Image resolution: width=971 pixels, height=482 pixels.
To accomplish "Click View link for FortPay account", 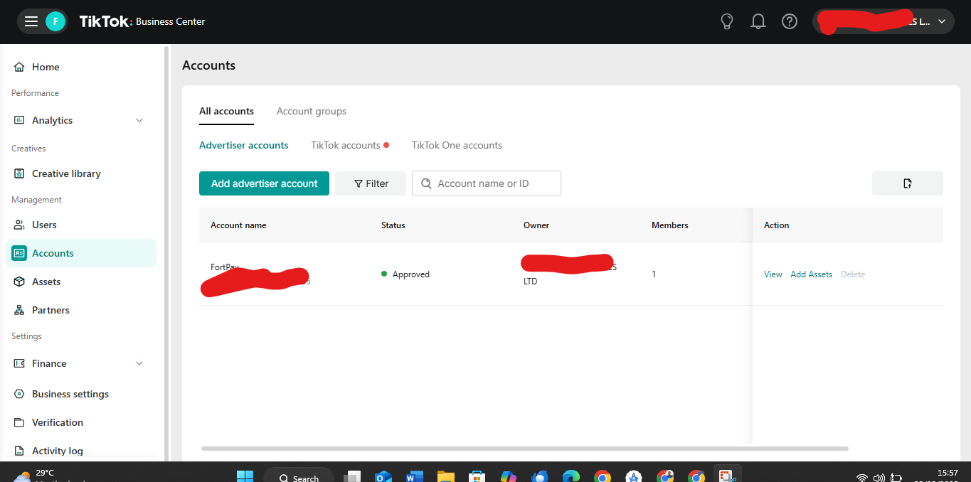I will tap(773, 274).
